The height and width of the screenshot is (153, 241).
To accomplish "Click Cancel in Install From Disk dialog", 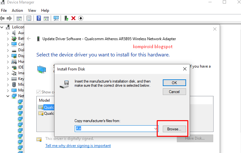I will (174, 91).
